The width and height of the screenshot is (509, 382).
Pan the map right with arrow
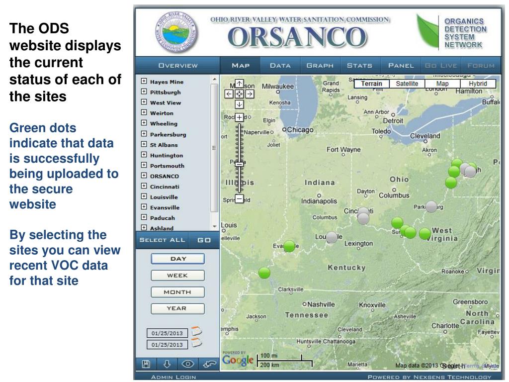(250, 94)
